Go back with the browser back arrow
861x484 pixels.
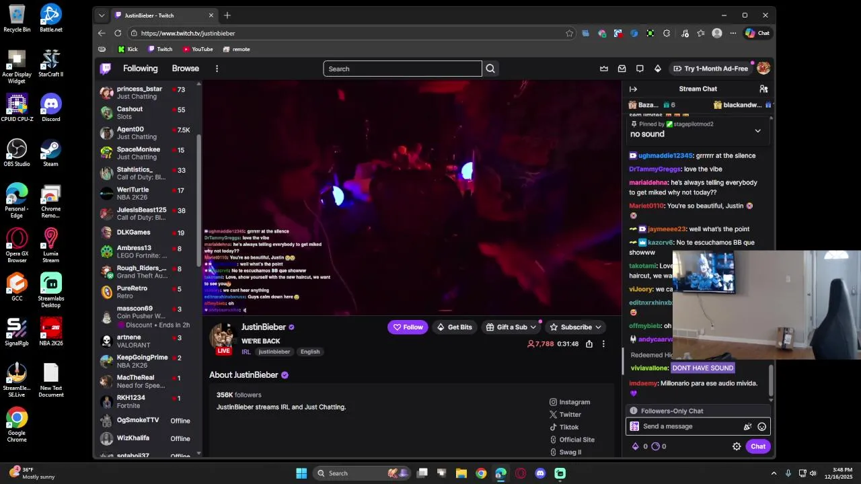click(x=102, y=33)
